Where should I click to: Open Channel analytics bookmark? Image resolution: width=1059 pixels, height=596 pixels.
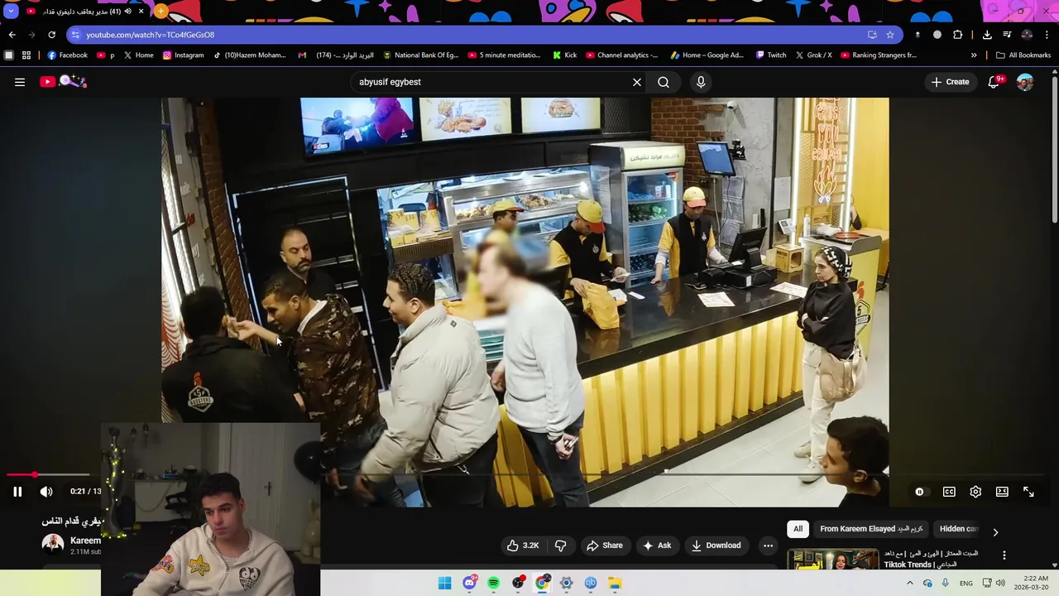(621, 55)
